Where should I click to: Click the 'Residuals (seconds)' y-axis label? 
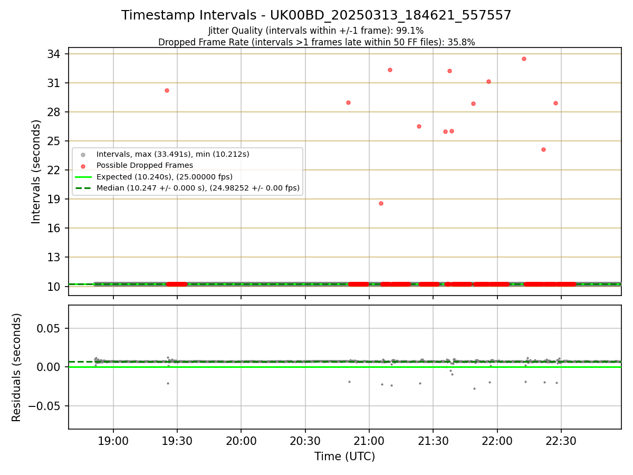pyautogui.click(x=17, y=367)
